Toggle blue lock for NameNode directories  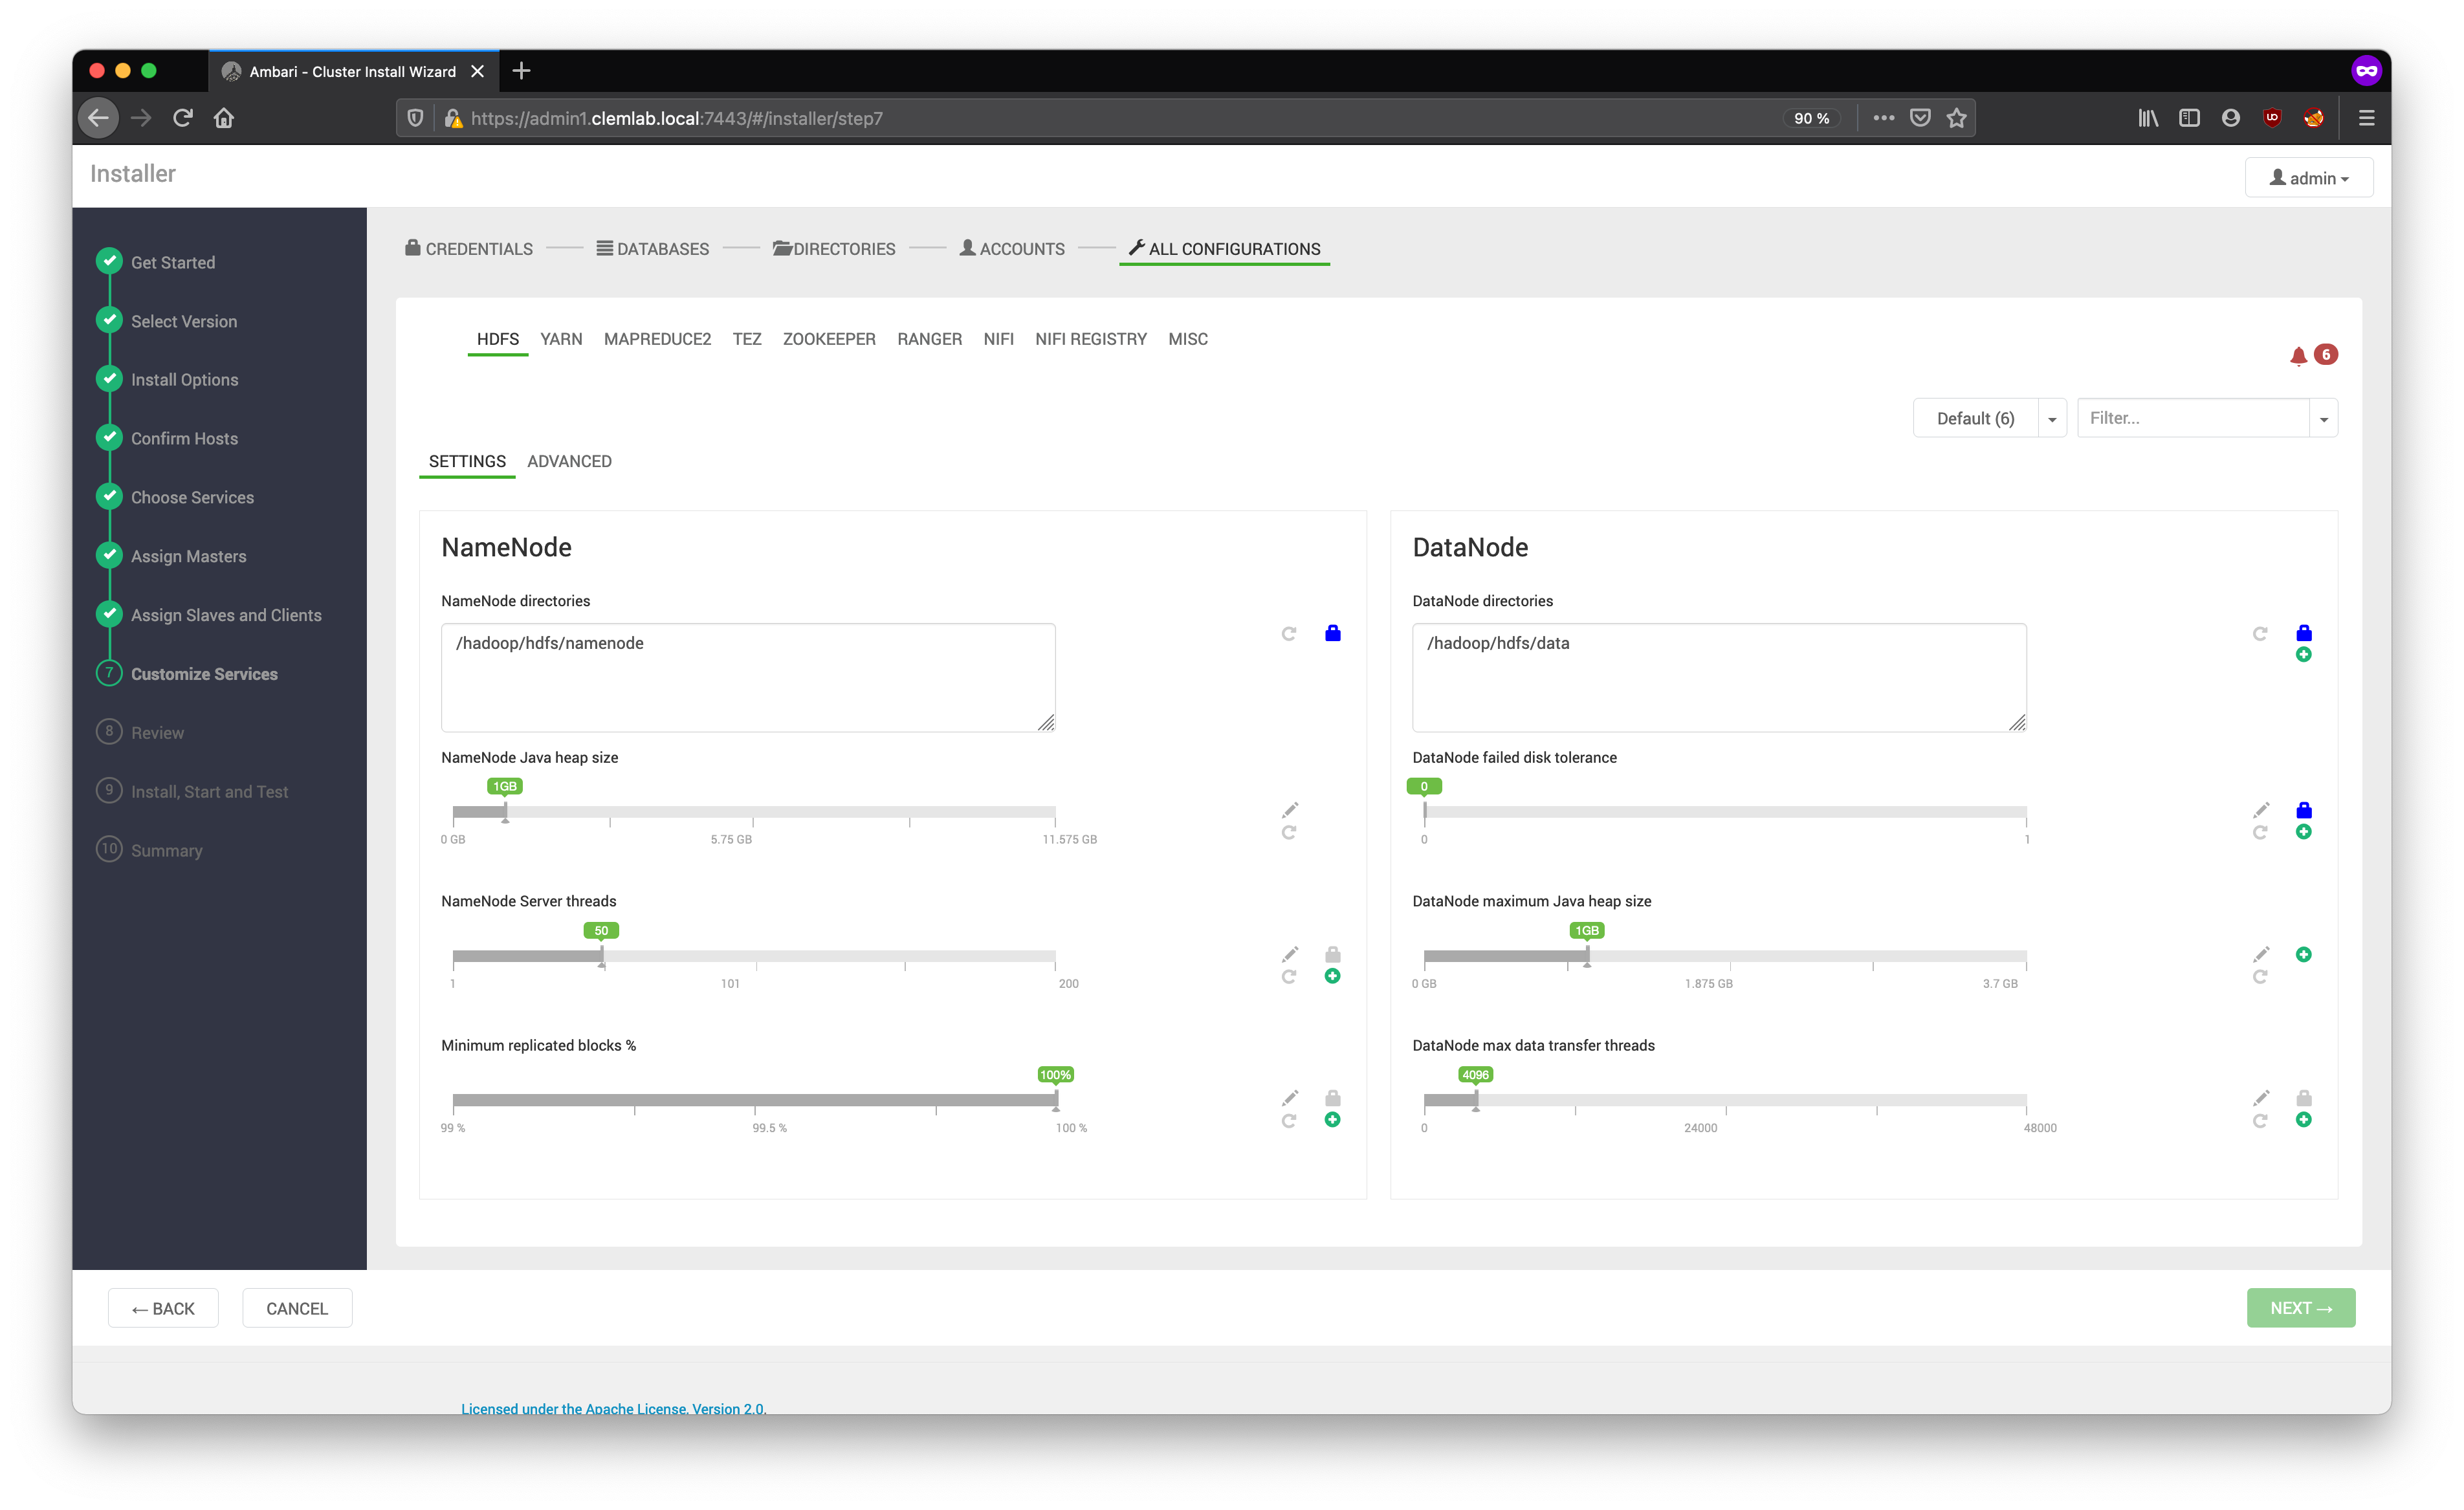(x=1332, y=633)
